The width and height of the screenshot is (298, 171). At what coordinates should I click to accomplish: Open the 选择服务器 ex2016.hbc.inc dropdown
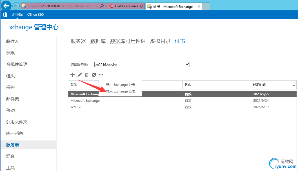click(x=142, y=64)
